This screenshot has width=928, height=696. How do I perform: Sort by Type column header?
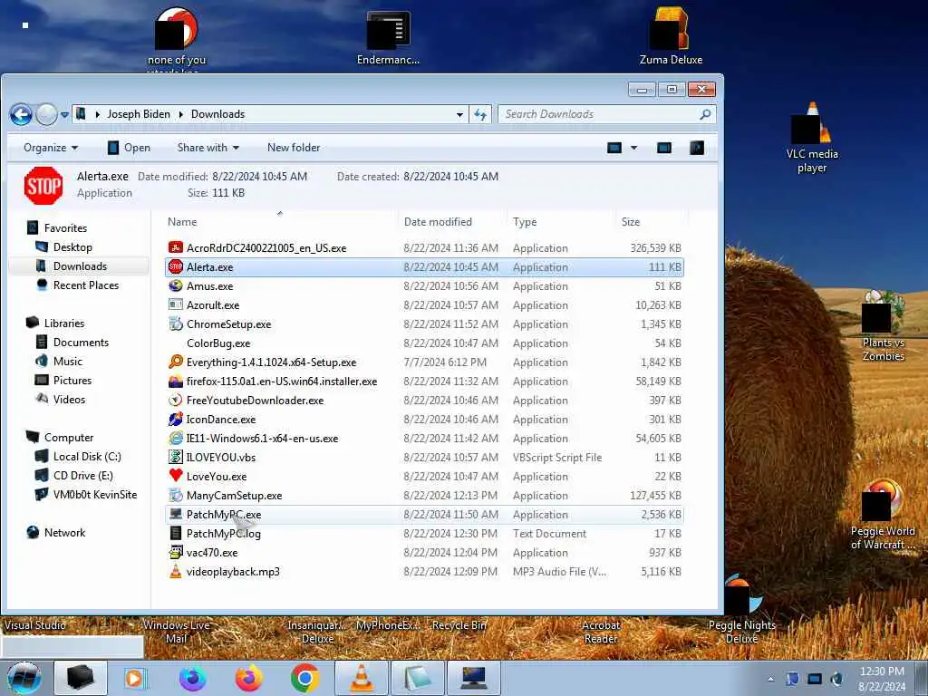[x=525, y=222]
